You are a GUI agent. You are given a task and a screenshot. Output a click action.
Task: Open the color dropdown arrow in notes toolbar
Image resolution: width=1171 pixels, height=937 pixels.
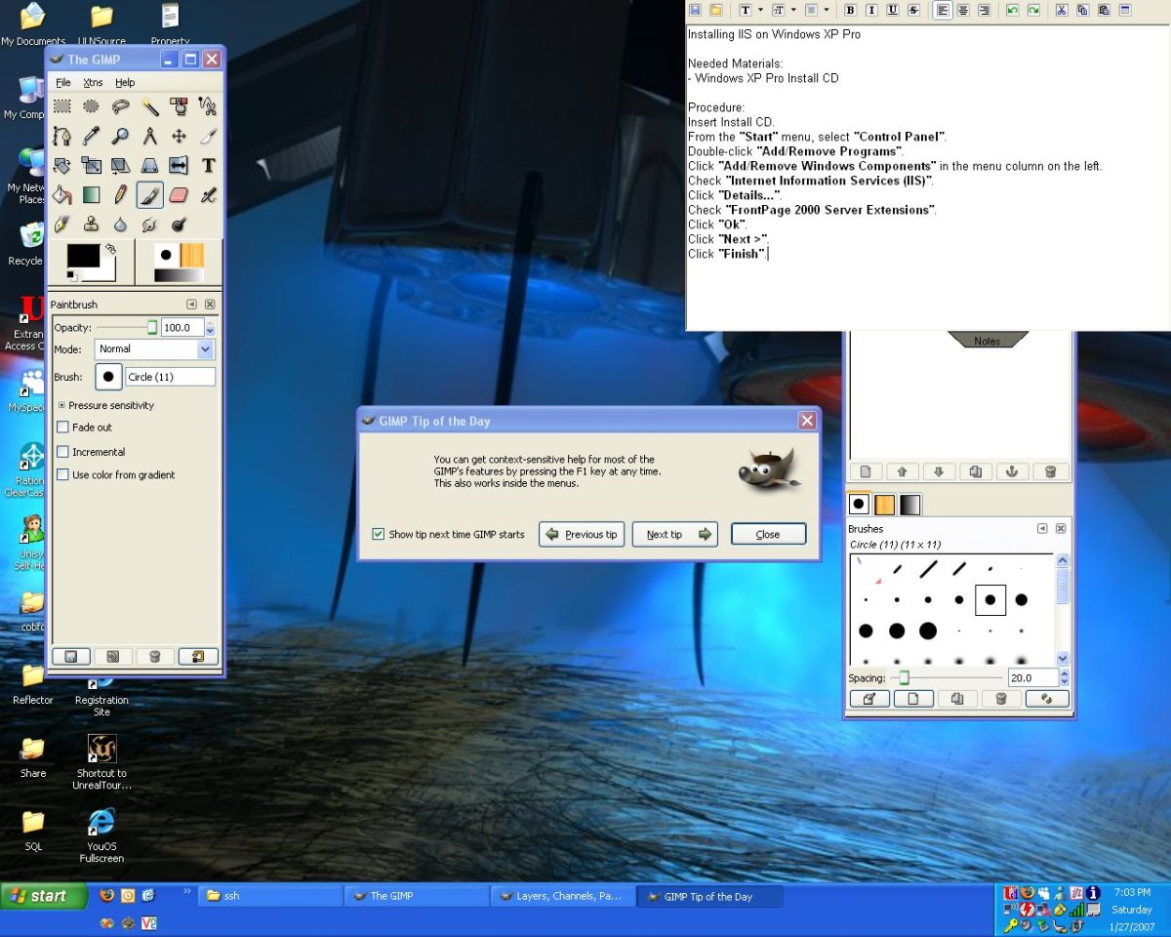[x=827, y=10]
